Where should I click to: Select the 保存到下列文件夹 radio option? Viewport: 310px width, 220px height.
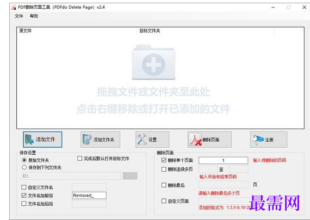pyautogui.click(x=24, y=167)
